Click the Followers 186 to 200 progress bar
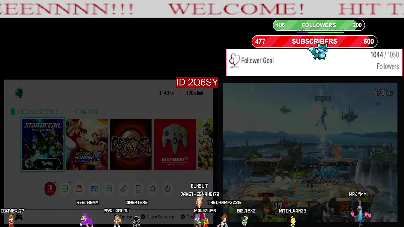 point(319,25)
